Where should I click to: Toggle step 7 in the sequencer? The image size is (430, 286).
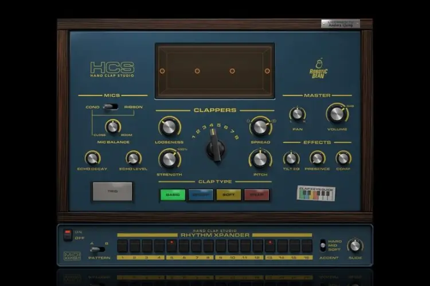[x=196, y=246]
